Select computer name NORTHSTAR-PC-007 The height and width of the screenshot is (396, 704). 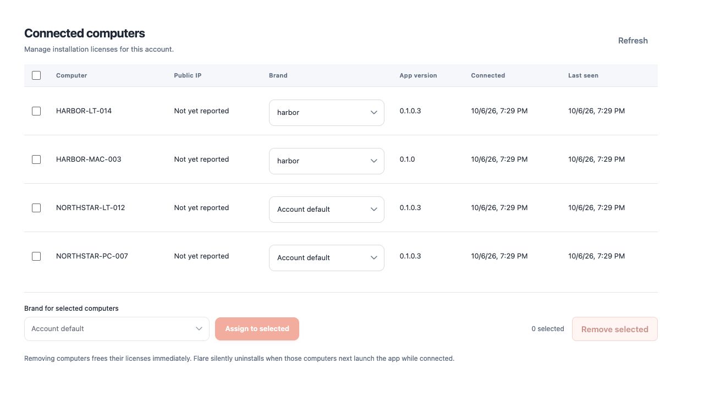coord(92,256)
